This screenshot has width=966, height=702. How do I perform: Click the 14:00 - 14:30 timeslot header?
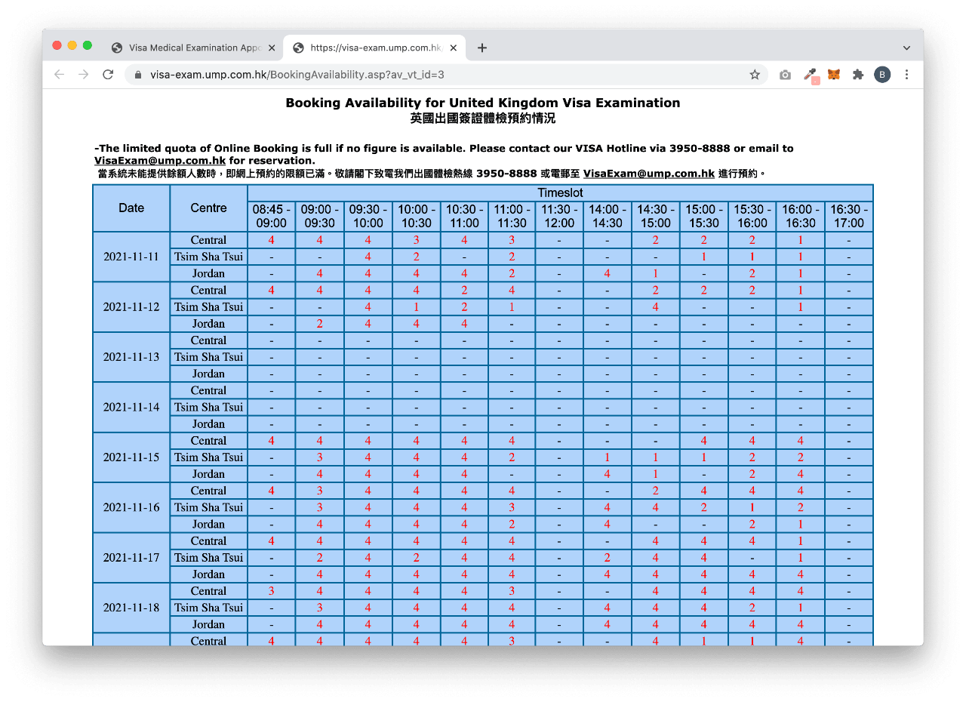tap(608, 217)
